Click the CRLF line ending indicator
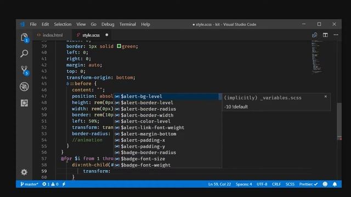 276,184
